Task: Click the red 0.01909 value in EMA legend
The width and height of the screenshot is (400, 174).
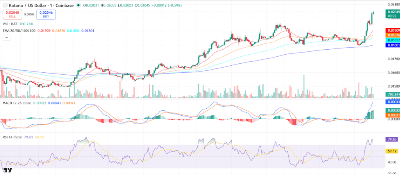Action: (44, 30)
